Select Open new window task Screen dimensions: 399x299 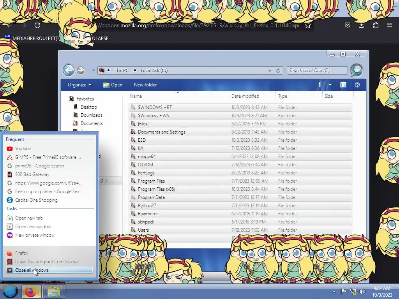tap(49, 227)
